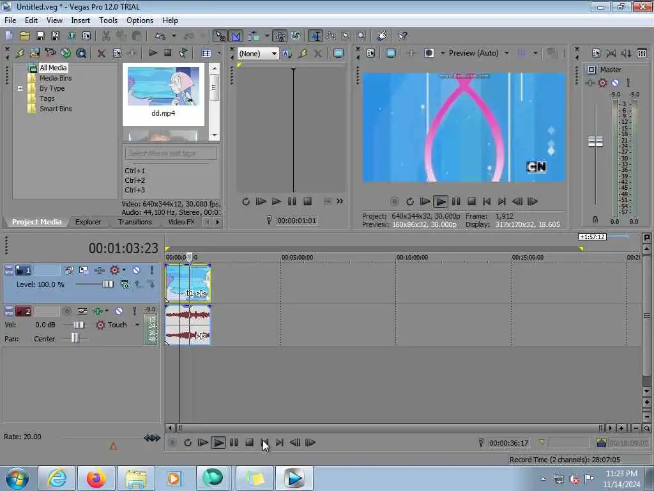Click Stop in timeline transport bar
Image resolution: width=654 pixels, height=491 pixels.
click(250, 442)
